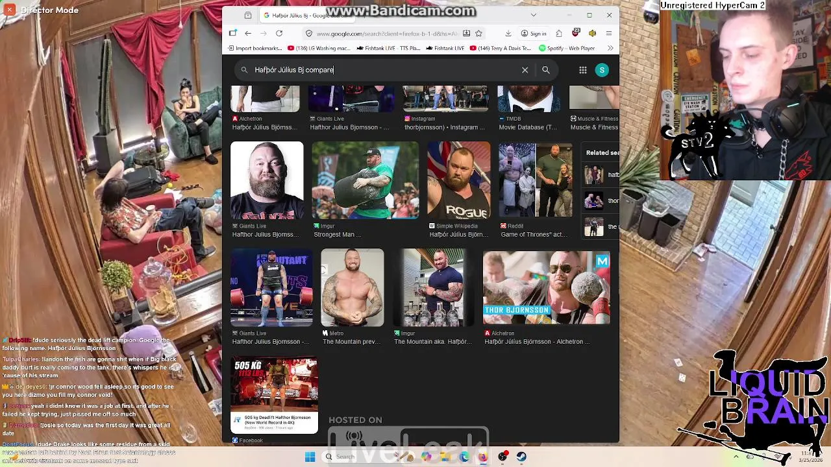
Task: Select the 'thor' related search item
Action: (x=601, y=200)
